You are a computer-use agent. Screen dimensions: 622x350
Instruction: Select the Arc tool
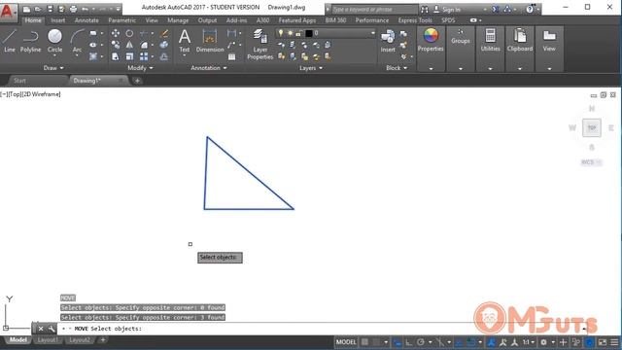point(77,41)
